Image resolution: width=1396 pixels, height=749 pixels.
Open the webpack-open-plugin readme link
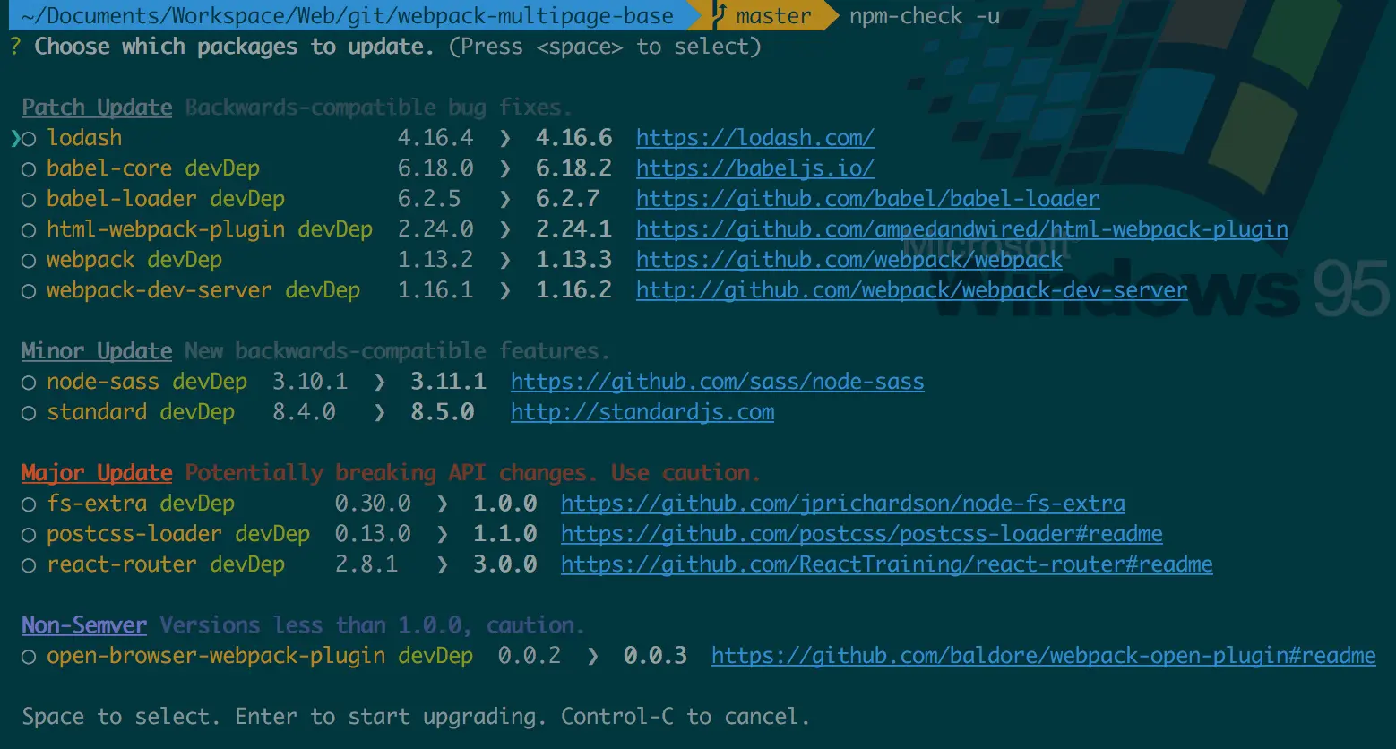(1043, 656)
